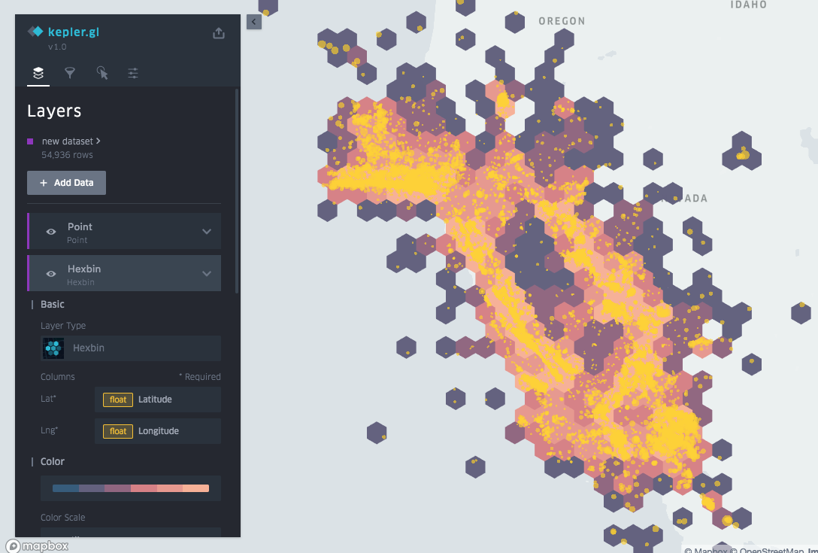The width and height of the screenshot is (818, 553).
Task: Hide the Point layer with eye icon
Action: pyautogui.click(x=51, y=232)
